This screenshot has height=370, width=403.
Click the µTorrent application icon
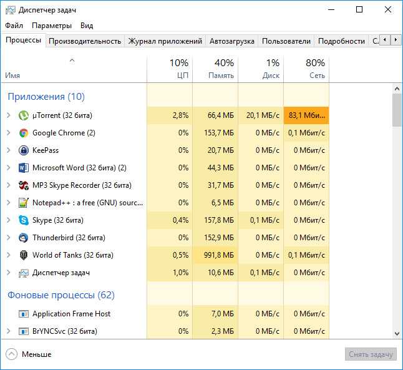24,115
